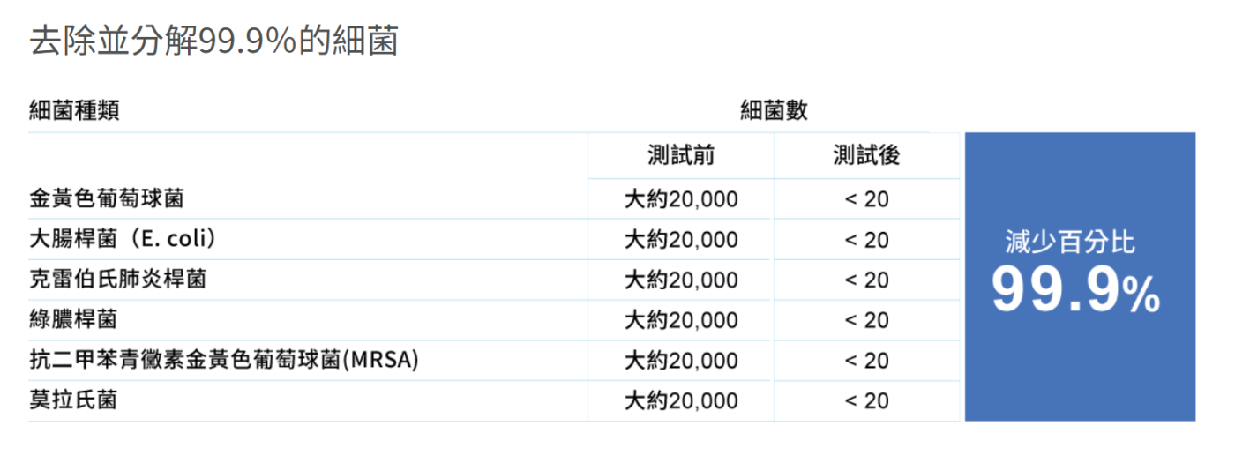The height and width of the screenshot is (463, 1235).
Task: Click the large 99.9% figure
Action: click(1075, 290)
